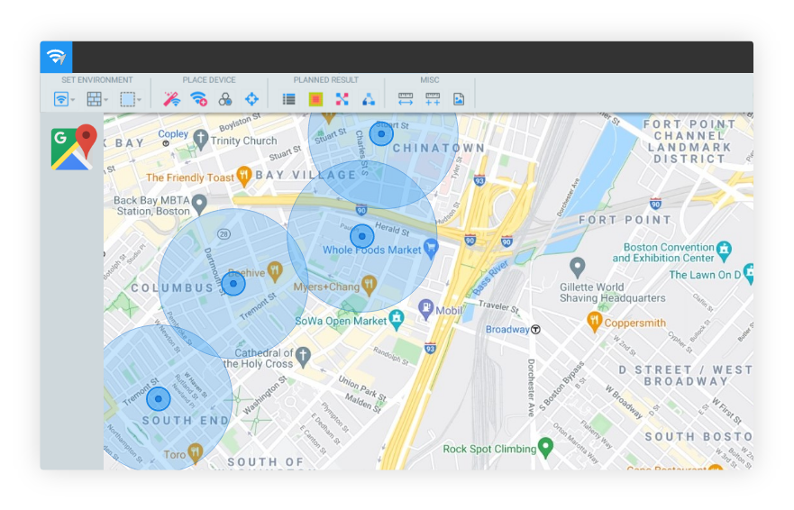
Task: Click Coppersmith restaurant pin
Action: pyautogui.click(x=595, y=322)
